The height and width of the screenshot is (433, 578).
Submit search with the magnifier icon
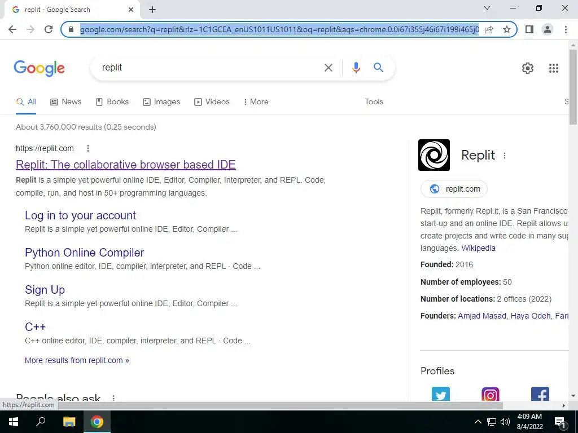(x=378, y=68)
